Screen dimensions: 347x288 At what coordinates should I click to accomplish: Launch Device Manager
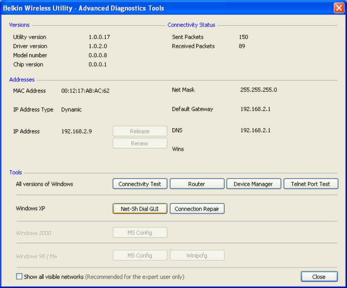point(254,184)
